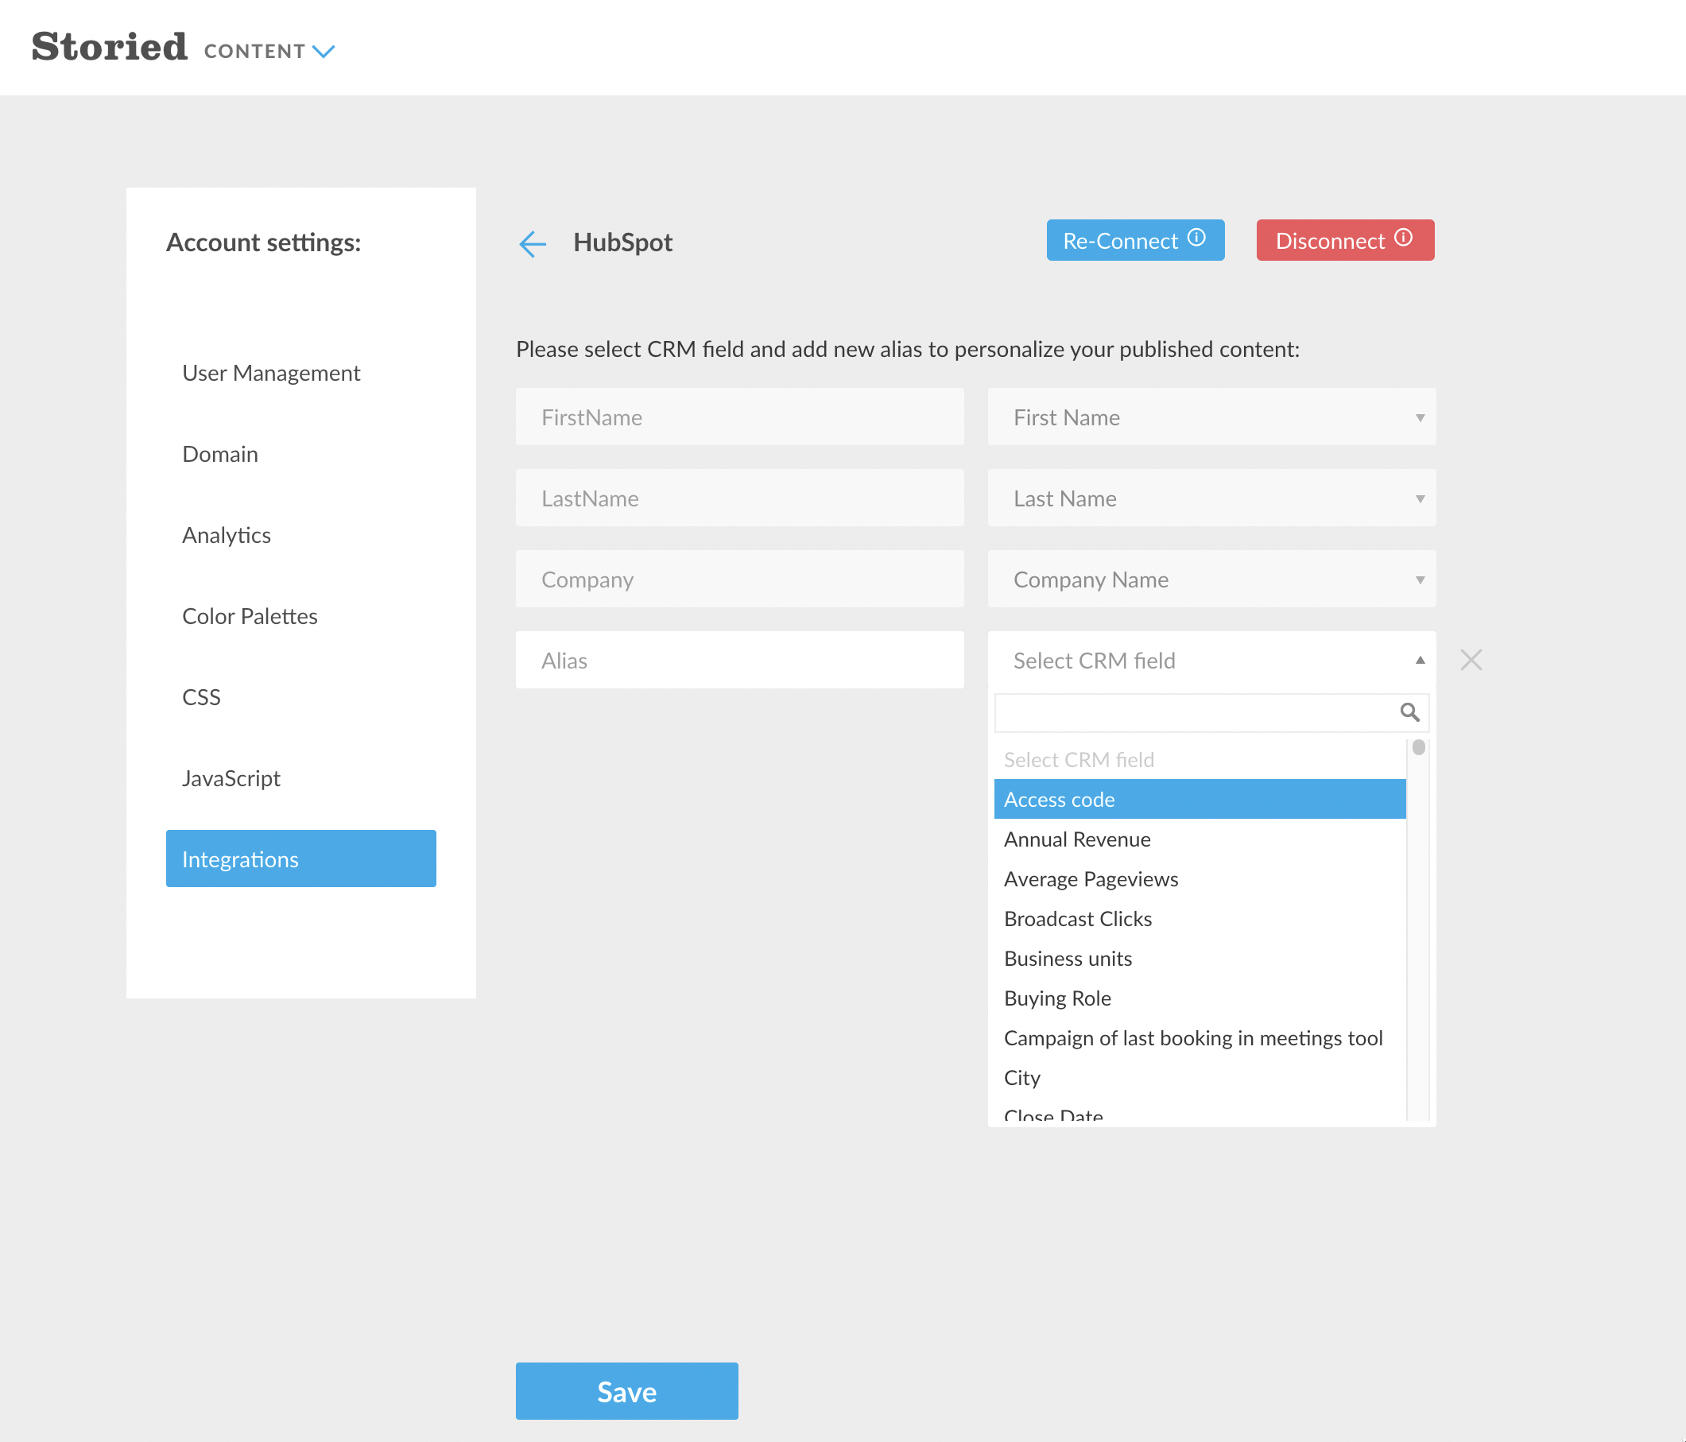Collapse the Select CRM field dropdown
This screenshot has width=1686, height=1442.
click(x=1419, y=660)
